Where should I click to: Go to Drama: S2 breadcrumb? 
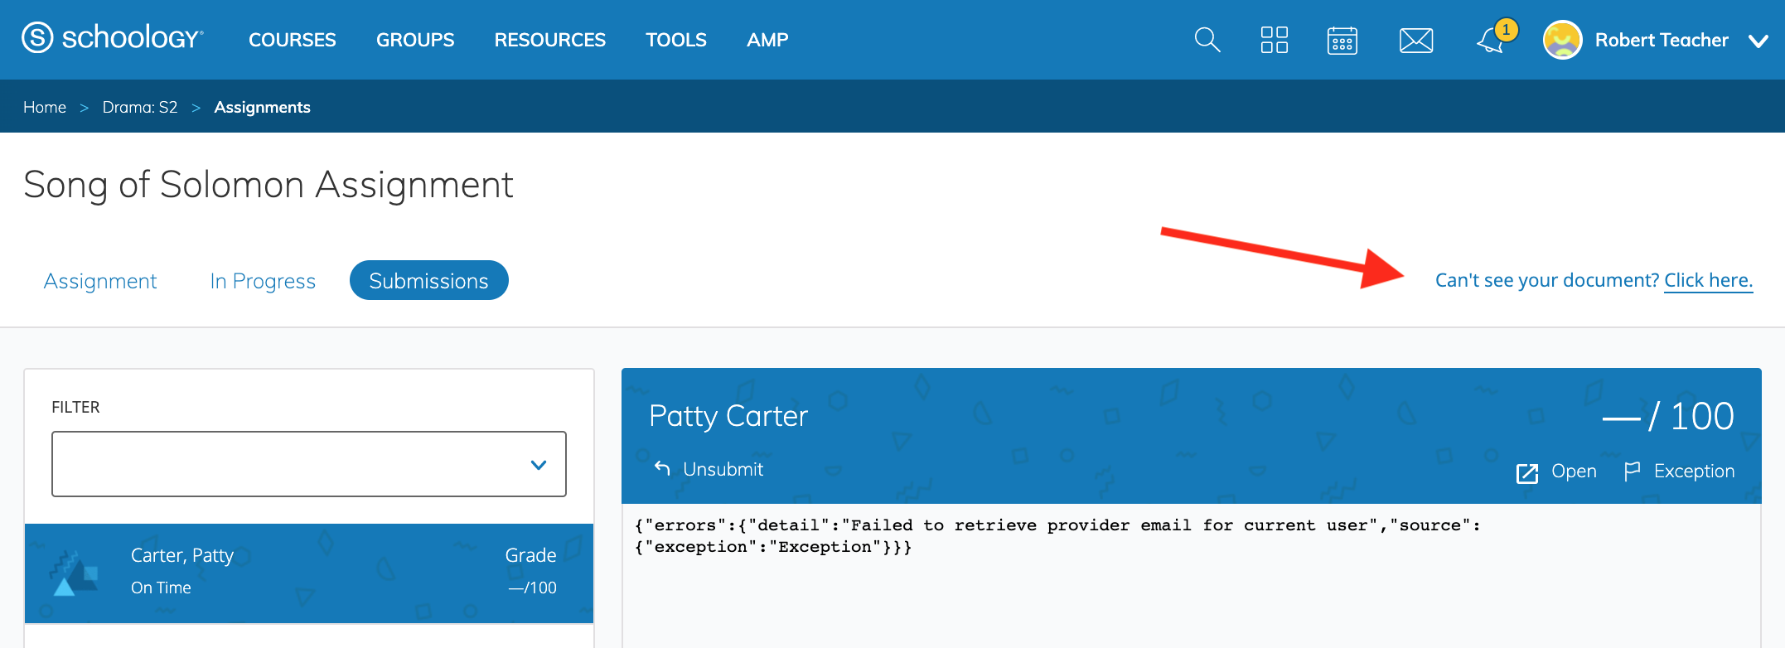point(139,107)
